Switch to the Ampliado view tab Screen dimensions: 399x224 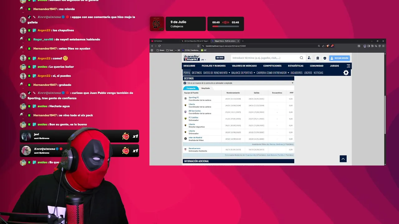(205, 88)
